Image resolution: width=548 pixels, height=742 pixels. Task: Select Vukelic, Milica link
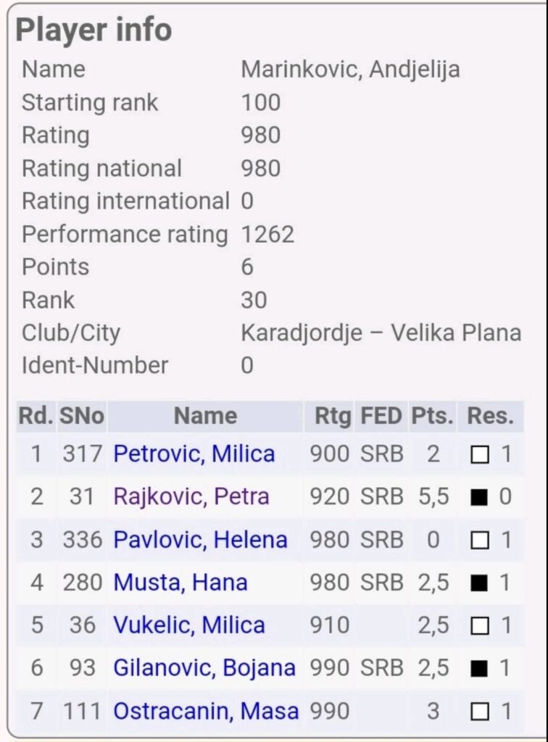pos(188,625)
